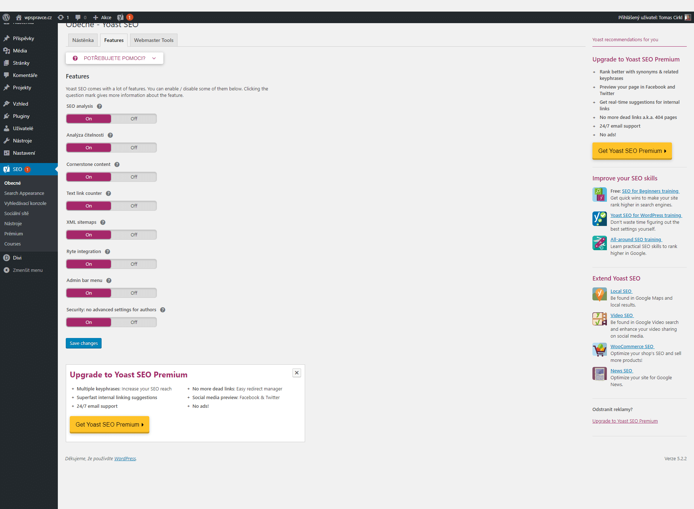
Task: Open the Prémium submenu item
Action: 14,234
